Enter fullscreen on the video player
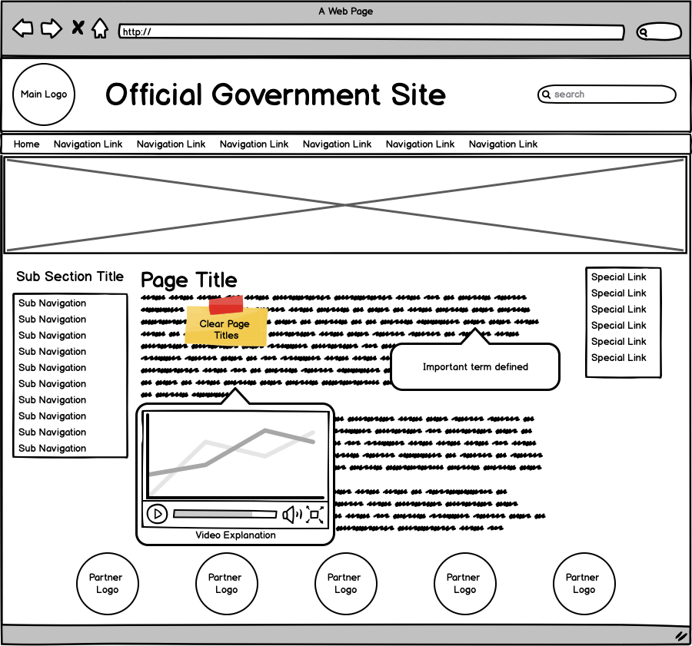The height and width of the screenshot is (646, 692). click(x=315, y=515)
